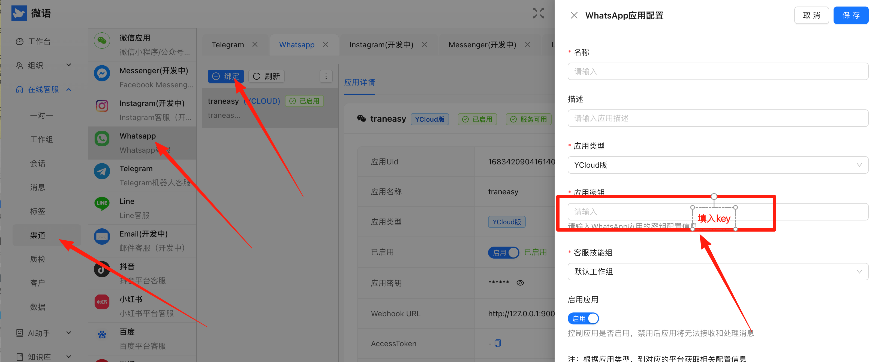Close the Whatsapp tab
Screen dimensions: 878x362
point(326,45)
